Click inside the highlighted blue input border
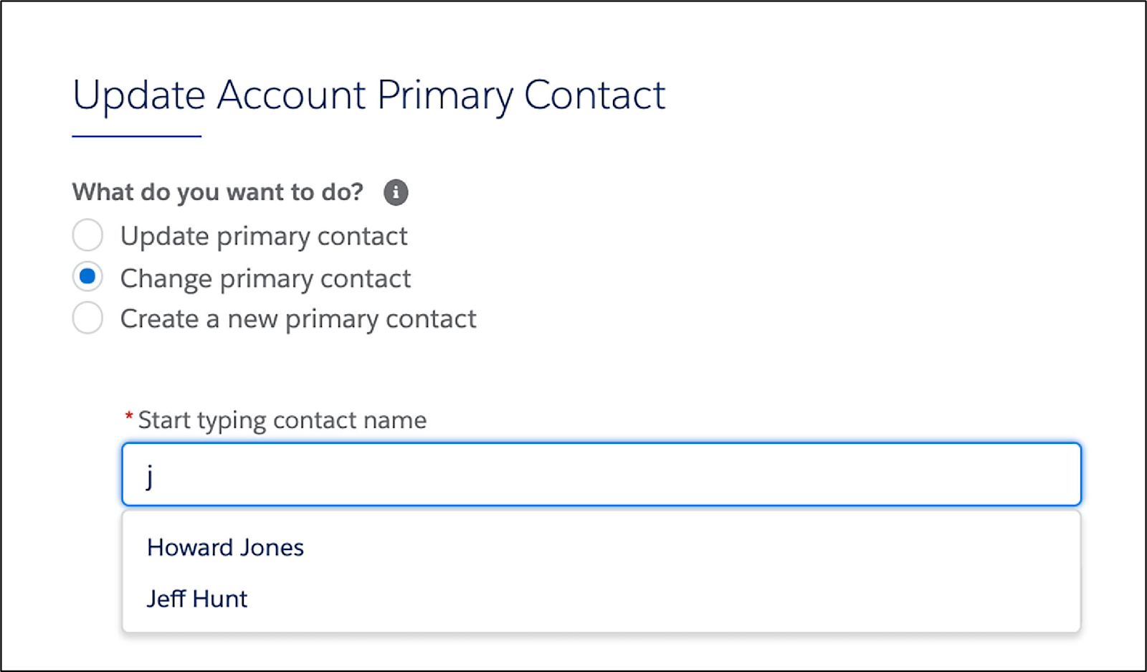 tap(601, 474)
